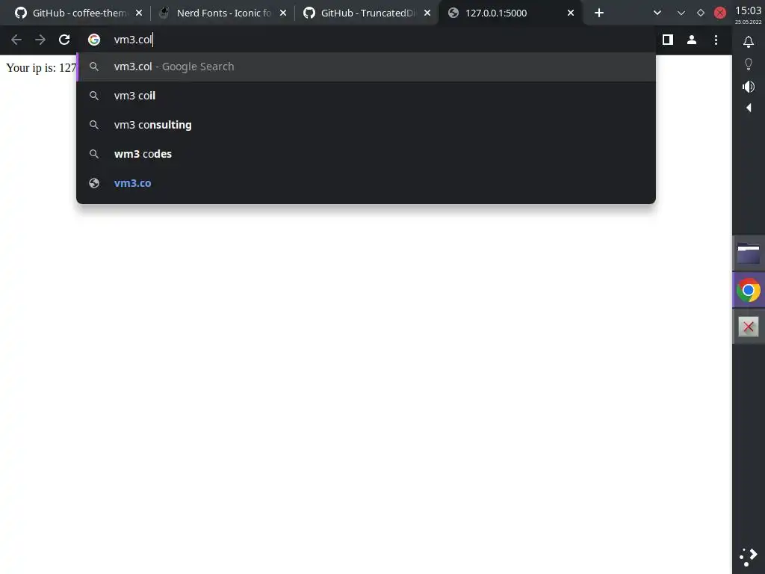Go back with the browser back arrow
The width and height of the screenshot is (765, 574).
[x=16, y=40]
